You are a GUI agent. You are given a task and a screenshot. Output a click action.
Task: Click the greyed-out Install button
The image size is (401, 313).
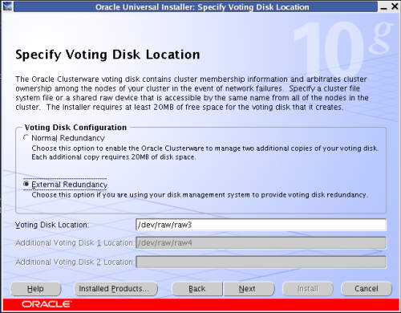coord(308,289)
